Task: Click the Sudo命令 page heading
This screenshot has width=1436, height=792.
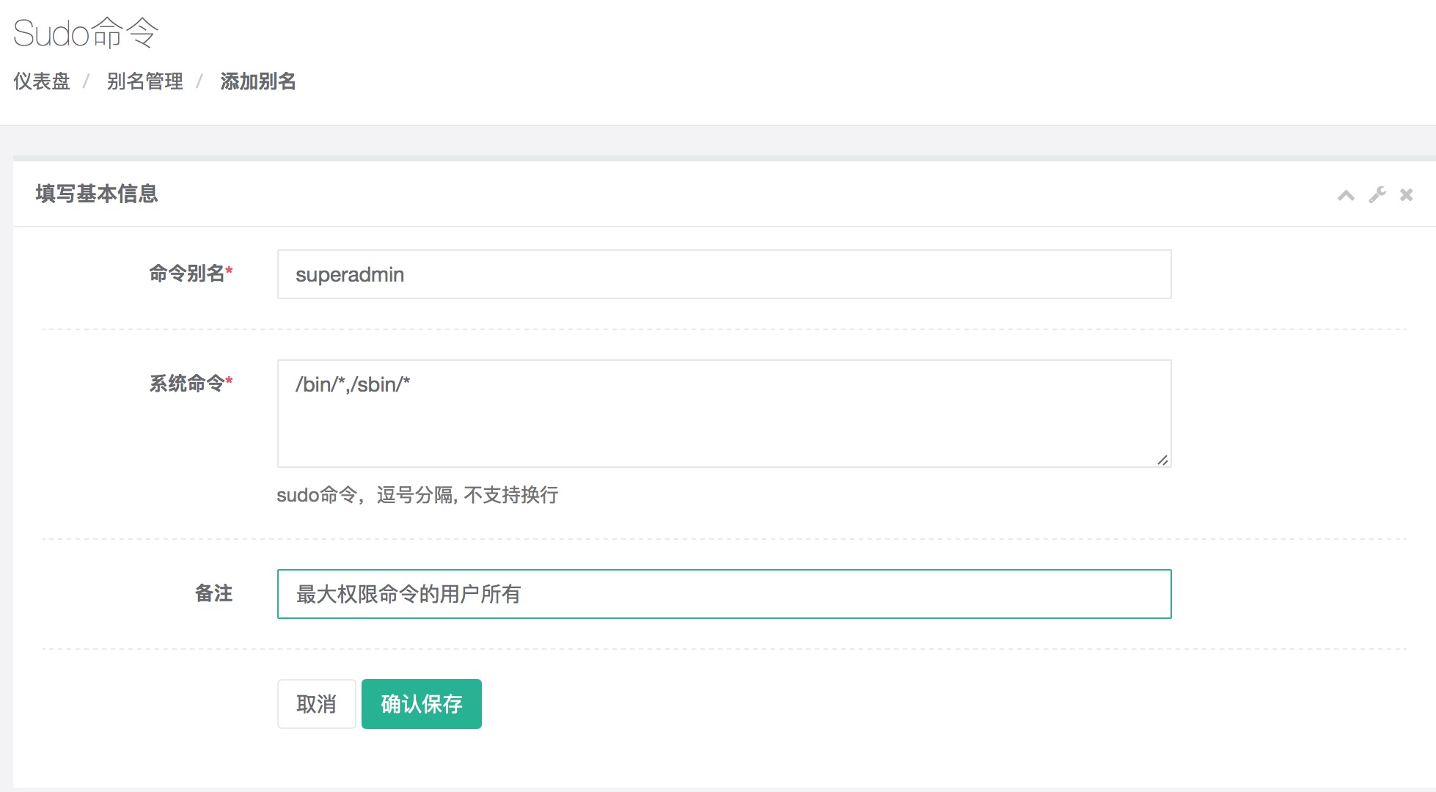Action: 86,33
